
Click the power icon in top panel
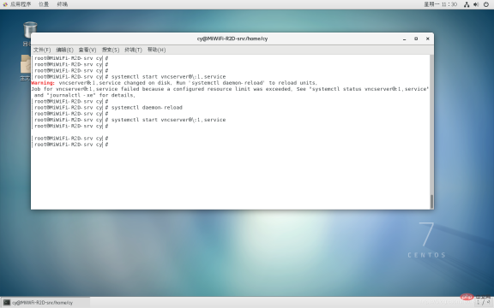(485, 4)
